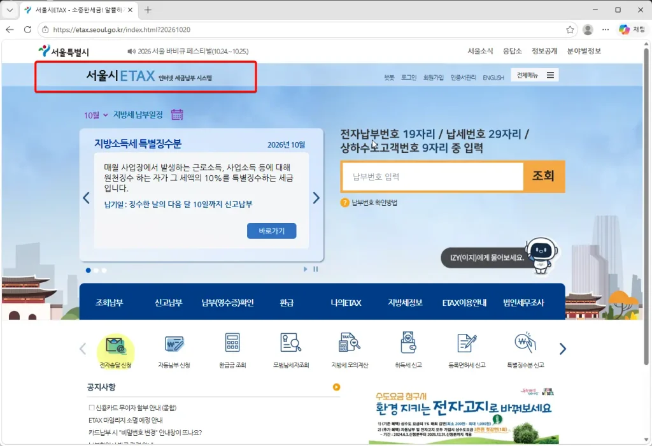Click the speaker icon beside the festival notice

pos(131,51)
